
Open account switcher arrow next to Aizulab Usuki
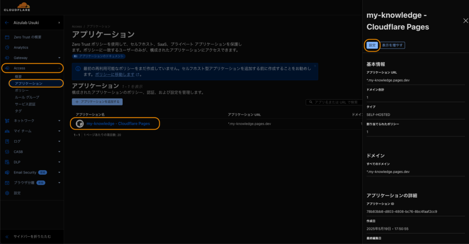[59, 23]
